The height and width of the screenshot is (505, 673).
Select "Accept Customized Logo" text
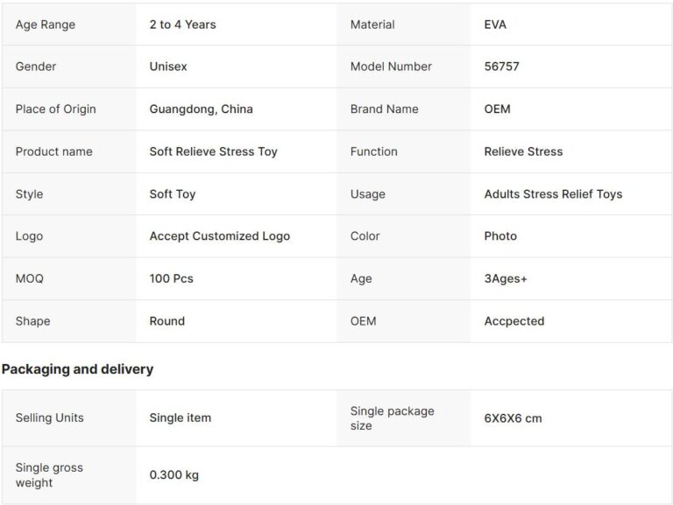tap(219, 236)
